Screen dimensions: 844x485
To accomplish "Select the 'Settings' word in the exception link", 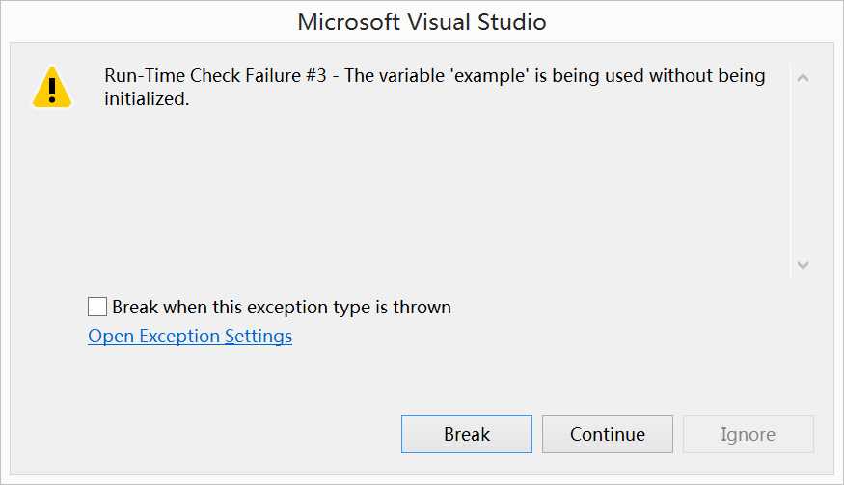I will click(x=259, y=336).
